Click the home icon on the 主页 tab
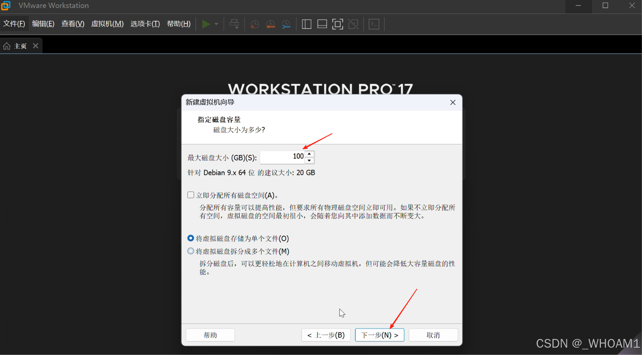 pyautogui.click(x=7, y=46)
